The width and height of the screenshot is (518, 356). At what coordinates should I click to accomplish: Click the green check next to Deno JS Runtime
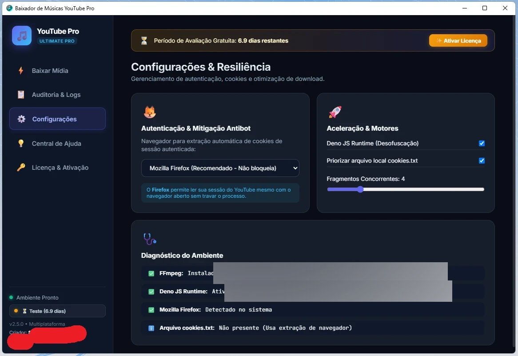point(151,292)
